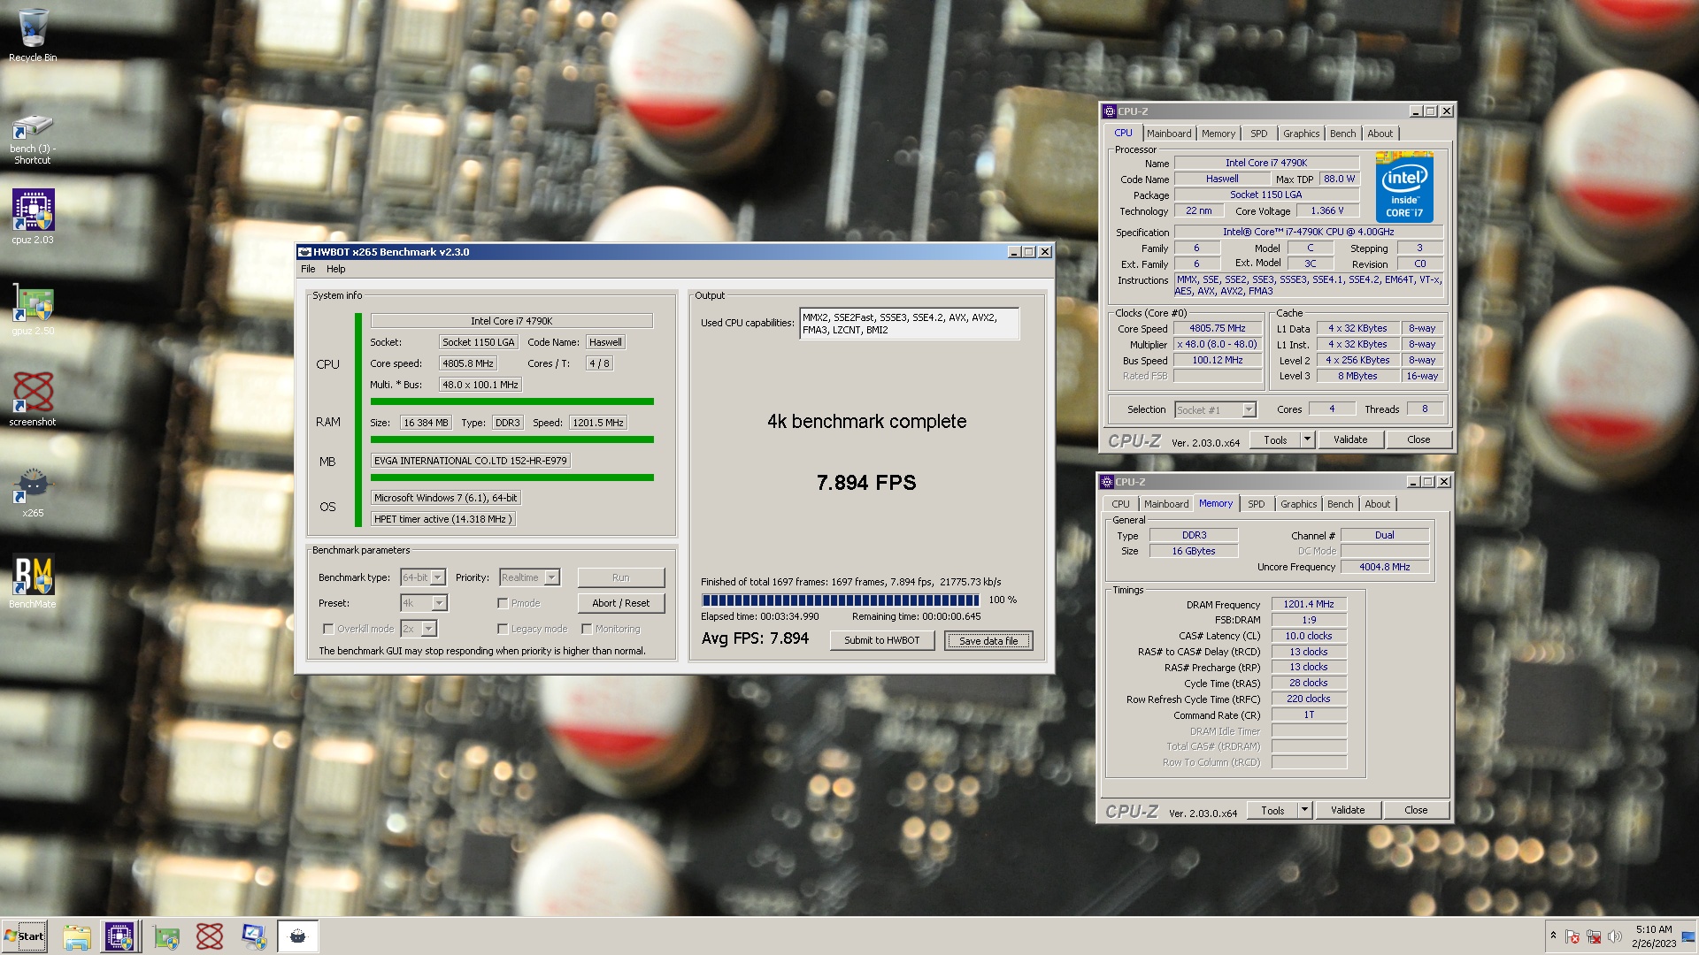
Task: Click the green CPU info bar in HWBOT
Action: click(511, 401)
